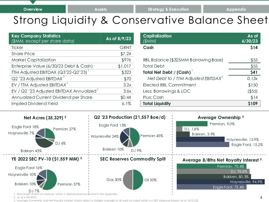The width and height of the screenshot is (269, 202).
Task: Click the Bakken 80.3% royalty bar
Action: tap(214, 176)
